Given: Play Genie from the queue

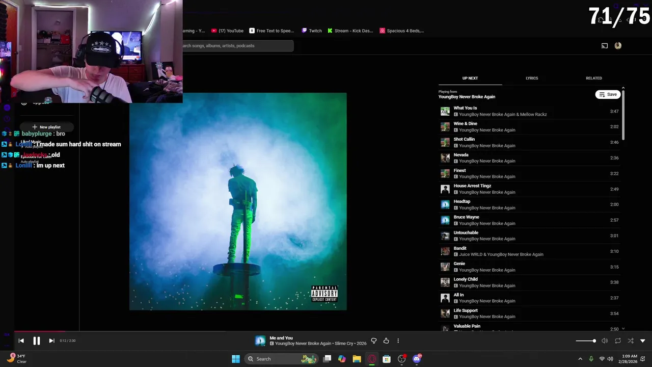Looking at the screenshot, I should pos(530,267).
